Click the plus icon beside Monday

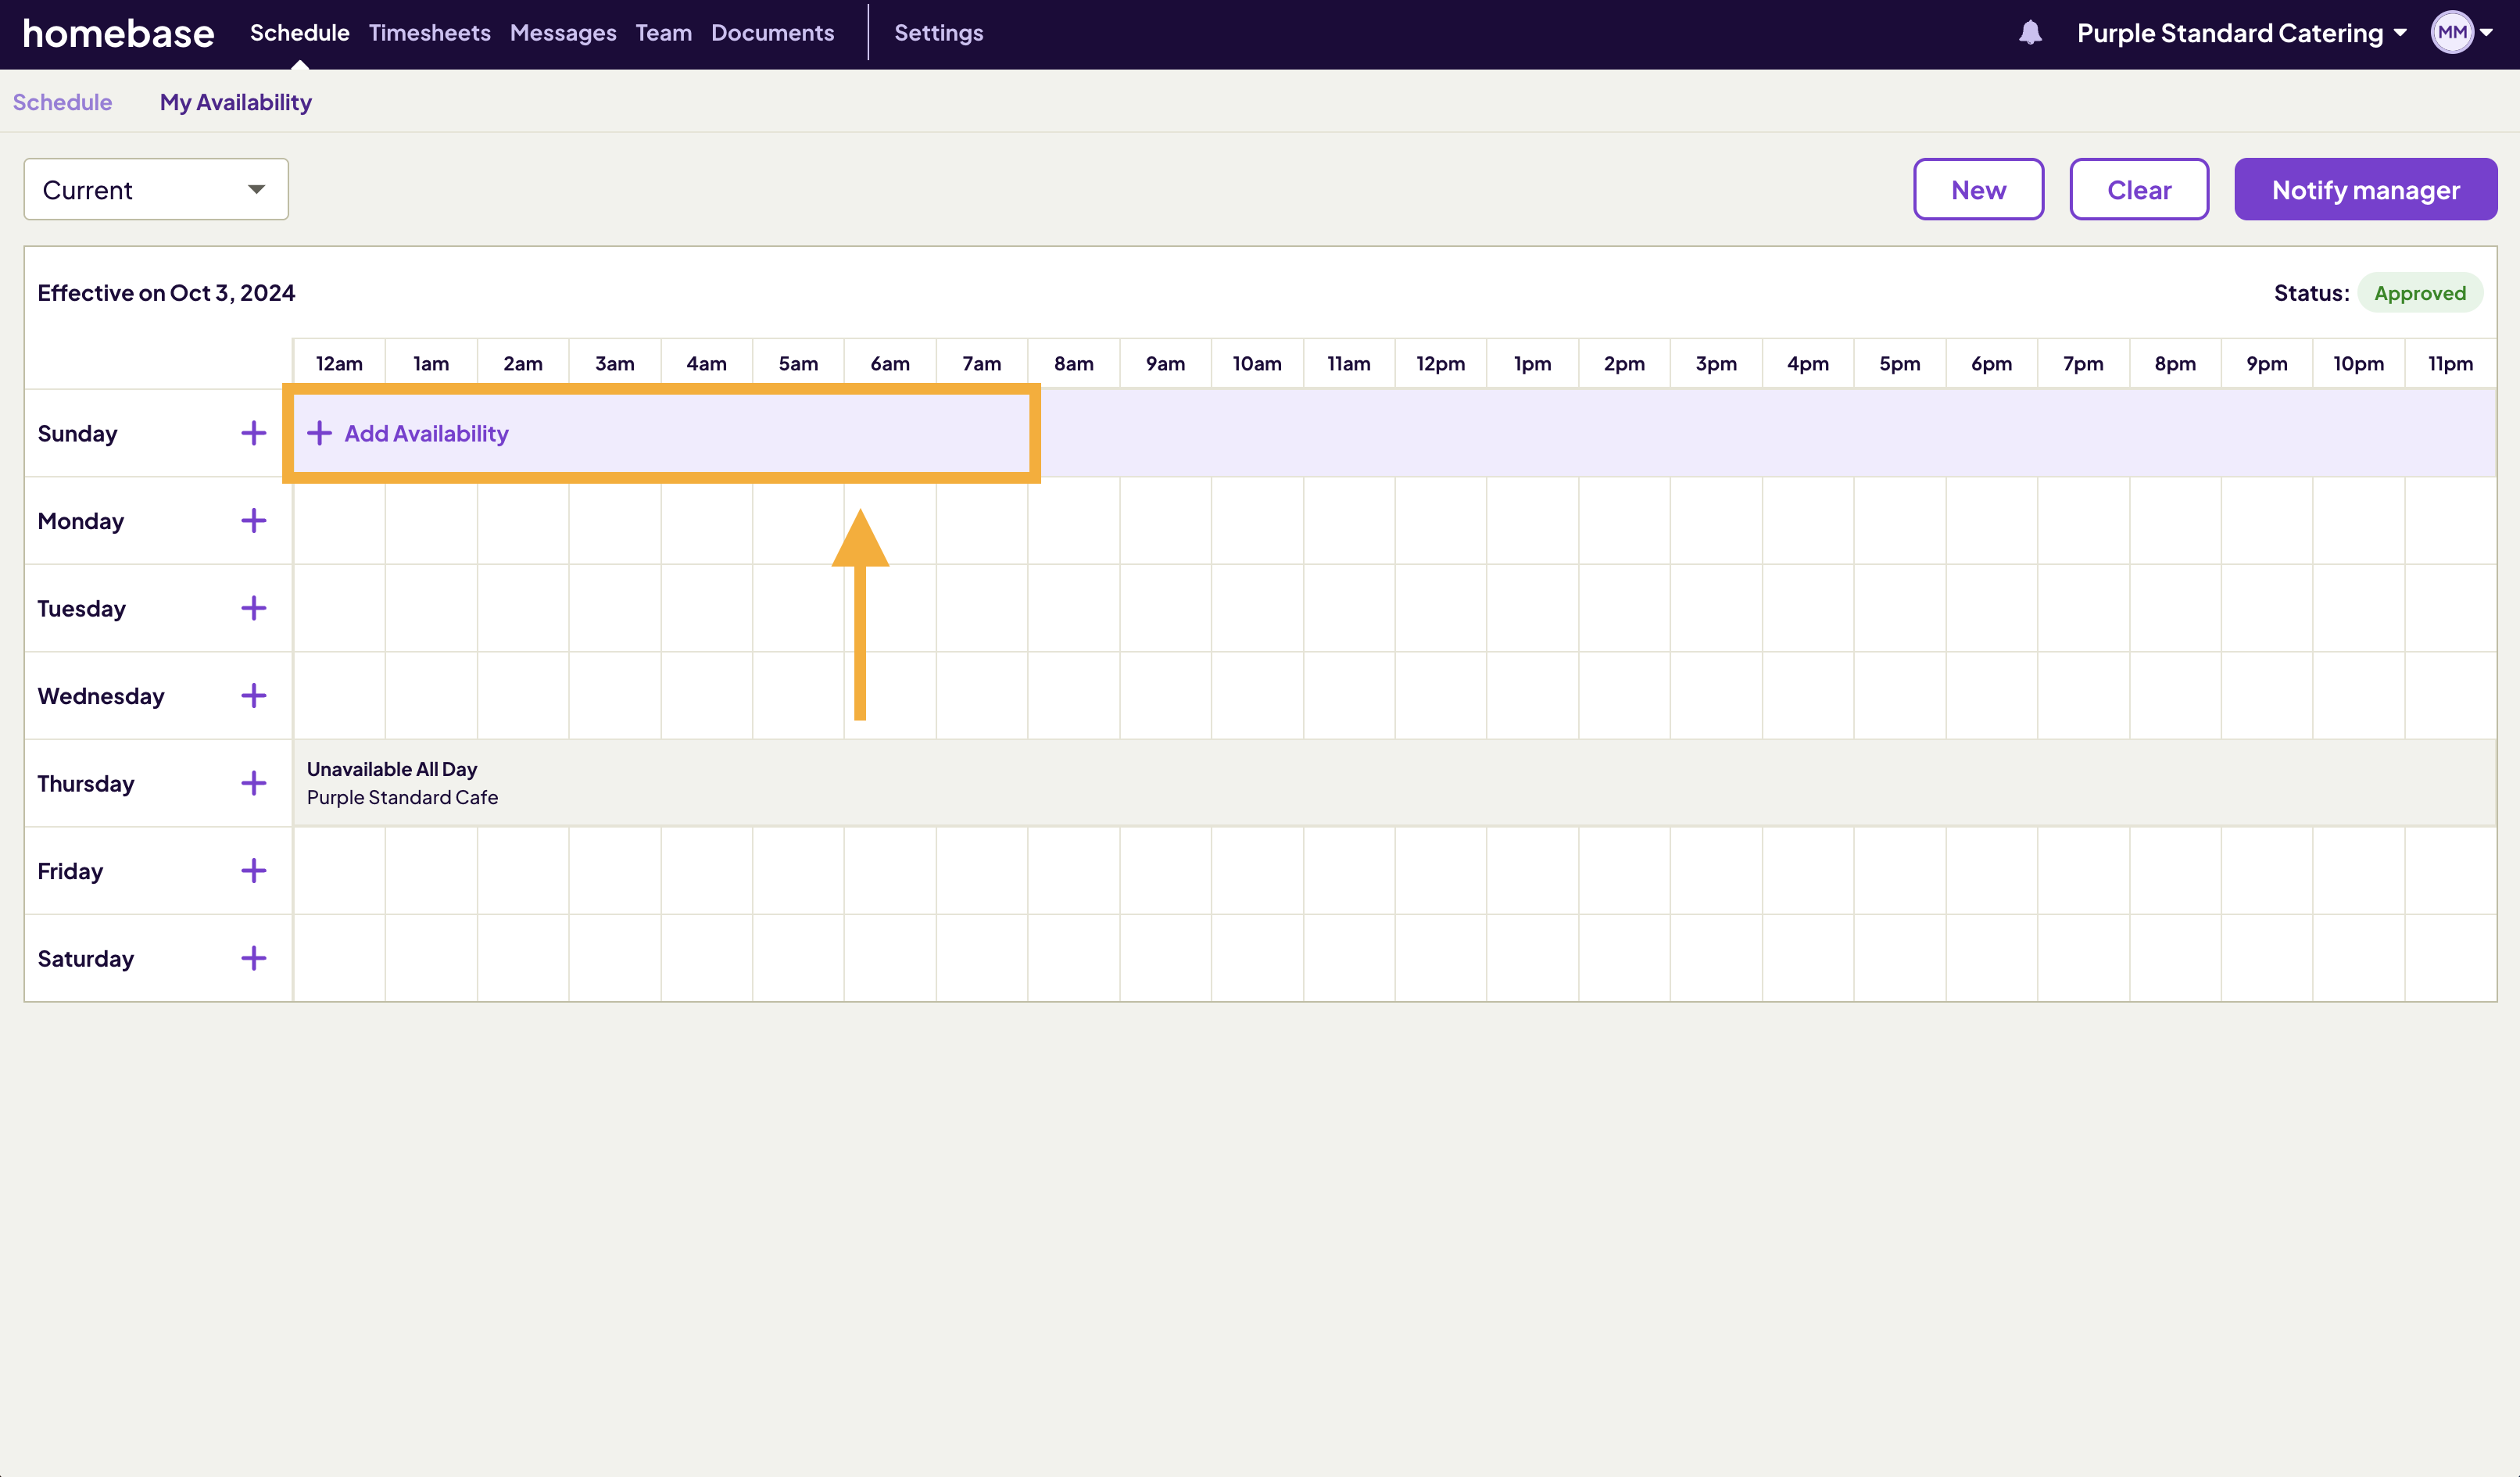[254, 520]
